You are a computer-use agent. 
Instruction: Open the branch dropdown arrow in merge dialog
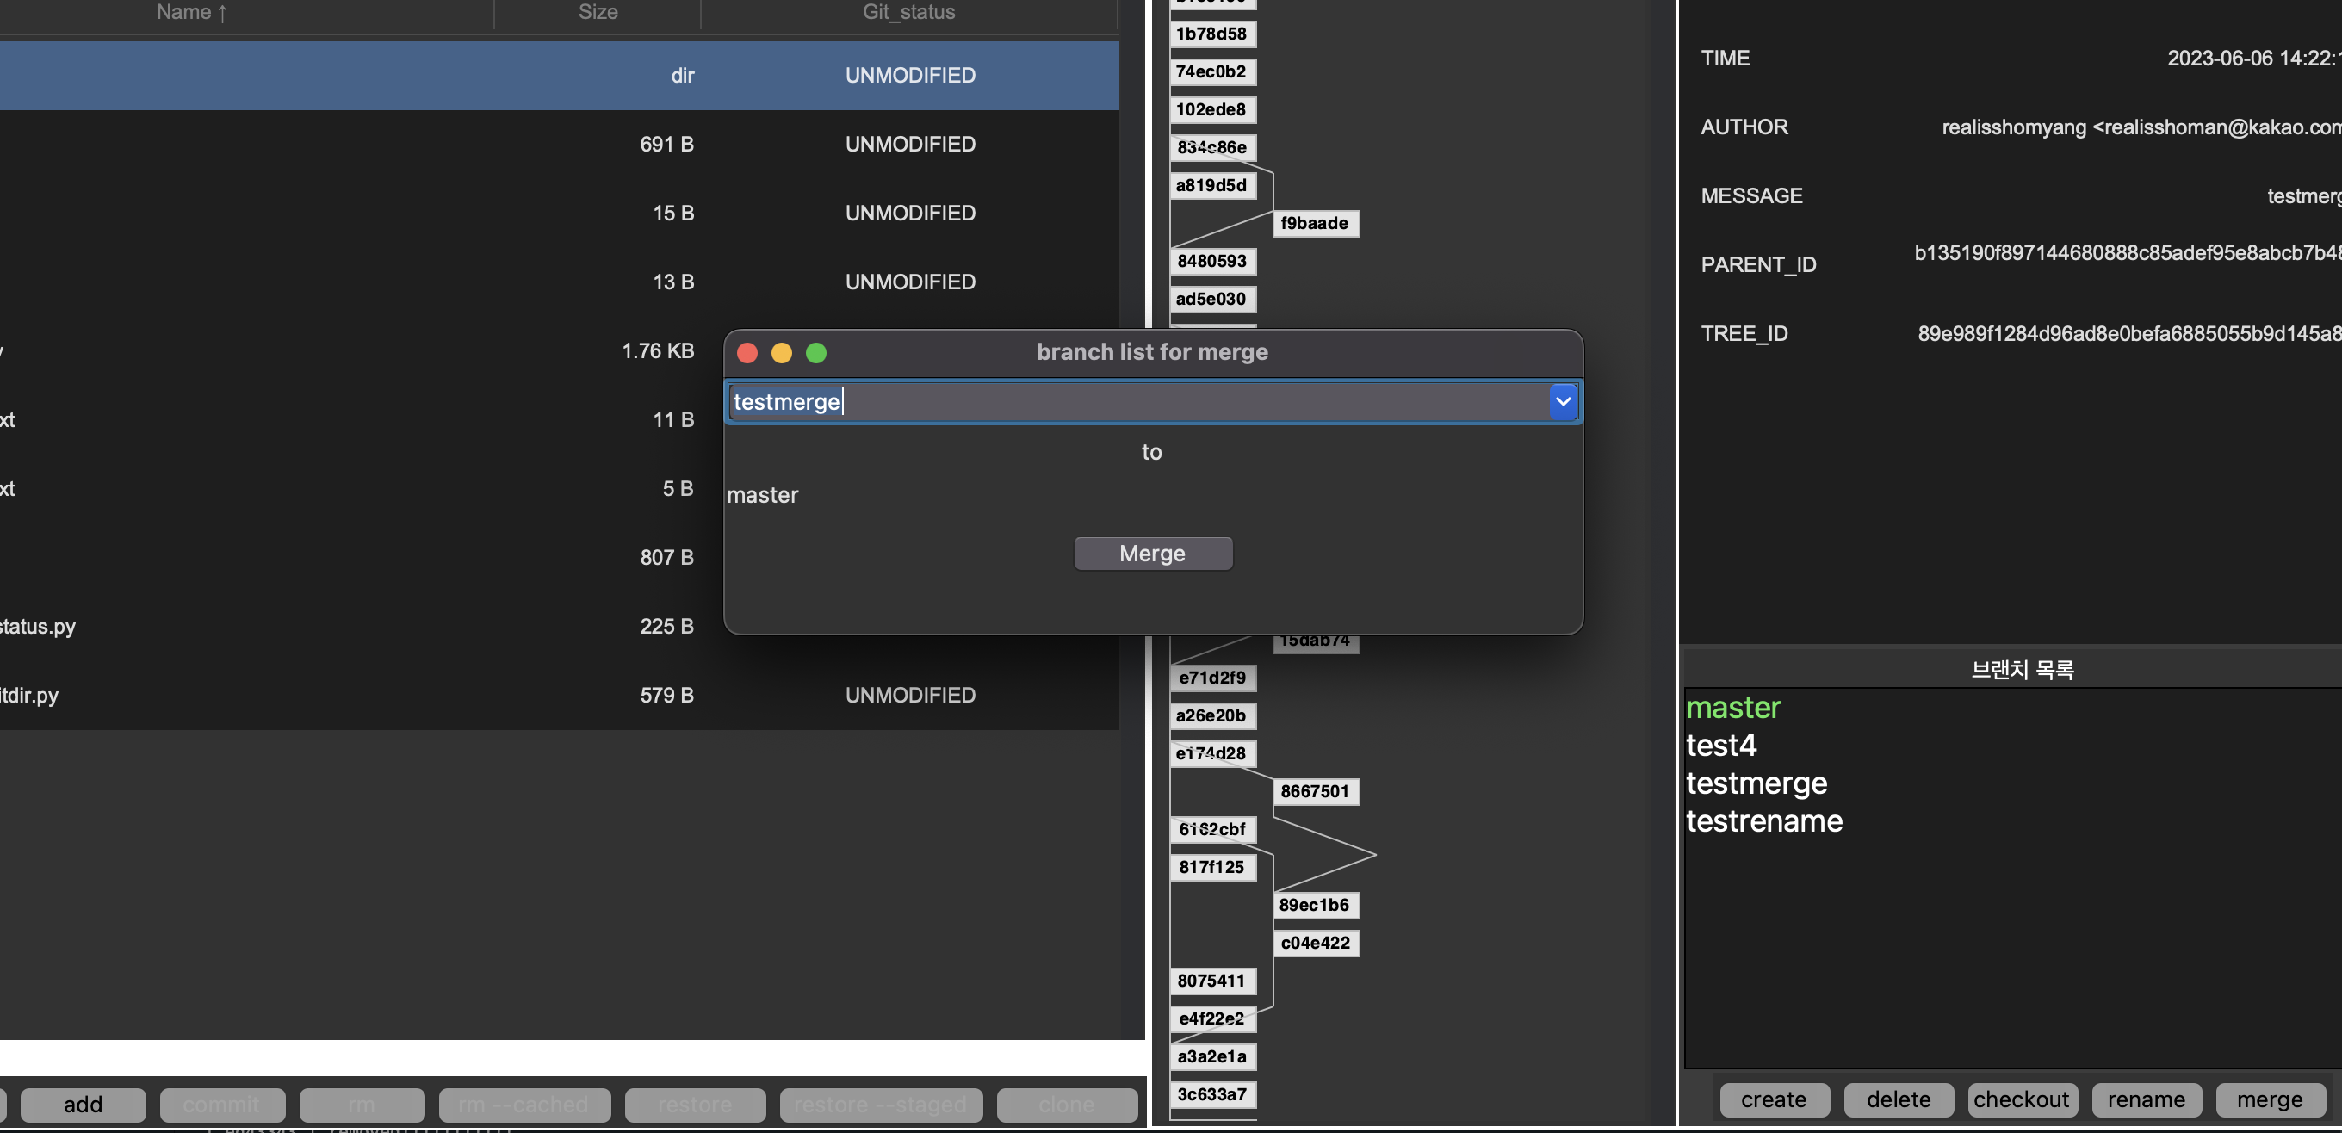[1562, 401]
